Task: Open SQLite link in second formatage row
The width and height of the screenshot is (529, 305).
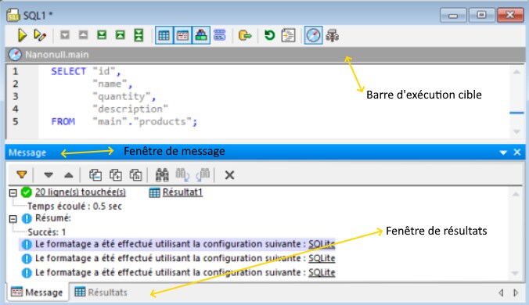Action: pyautogui.click(x=322, y=258)
